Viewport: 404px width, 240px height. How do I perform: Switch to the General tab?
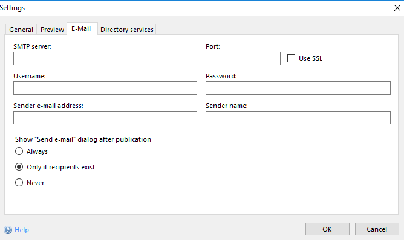(21, 30)
